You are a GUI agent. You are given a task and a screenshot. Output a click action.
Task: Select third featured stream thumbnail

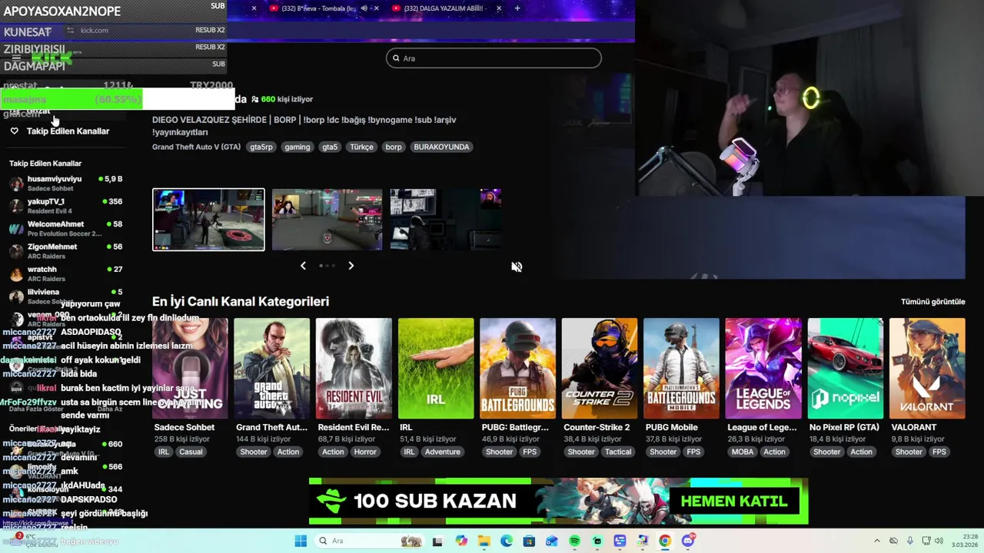pyautogui.click(x=446, y=220)
